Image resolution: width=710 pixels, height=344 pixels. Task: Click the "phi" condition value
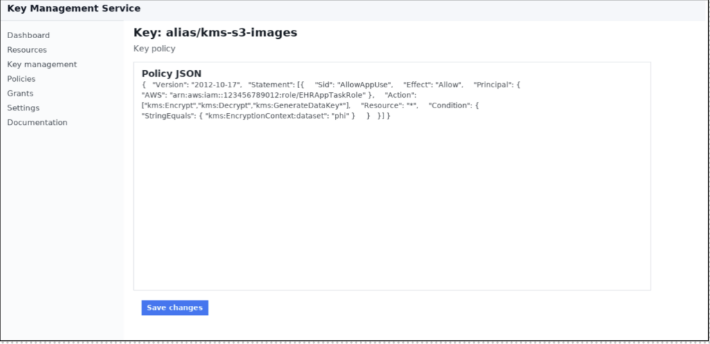[340, 116]
